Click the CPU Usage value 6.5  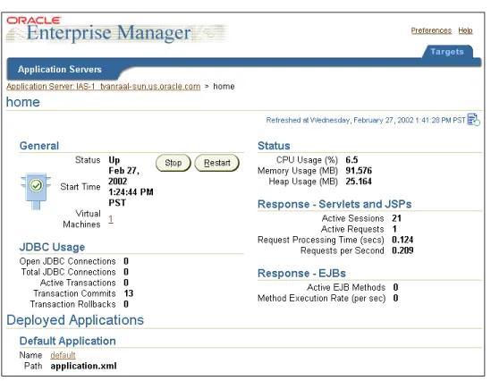[351, 160]
